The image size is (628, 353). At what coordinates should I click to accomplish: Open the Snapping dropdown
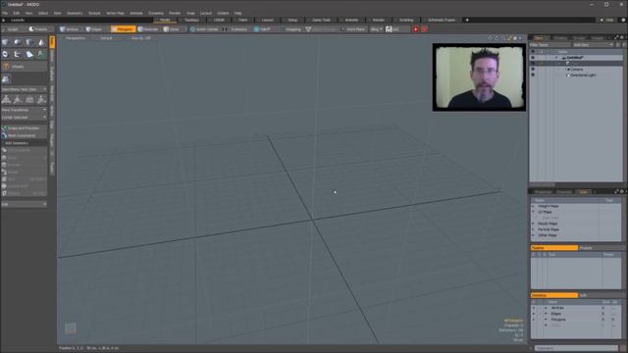pos(293,29)
